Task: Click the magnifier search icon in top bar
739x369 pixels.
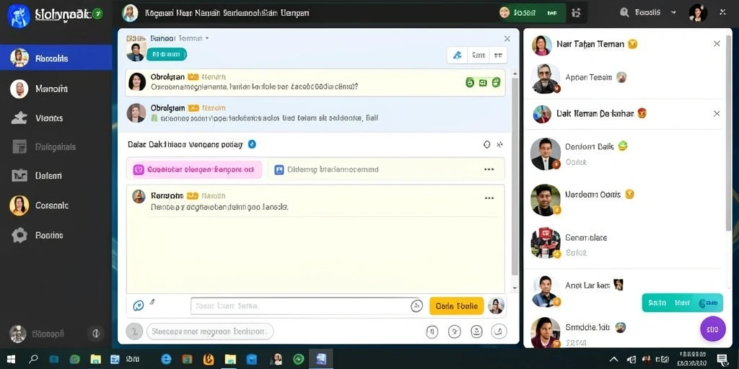Action: [x=625, y=13]
